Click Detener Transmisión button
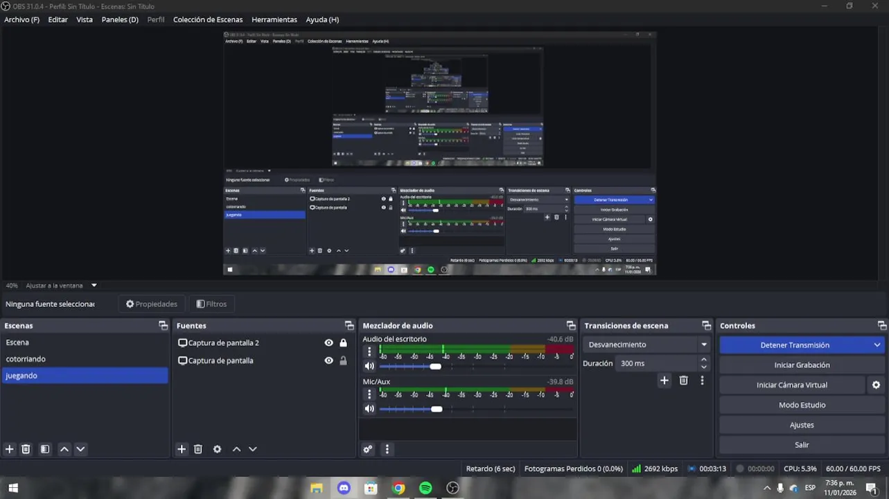Viewport: 889px width, 499px height. click(x=795, y=345)
